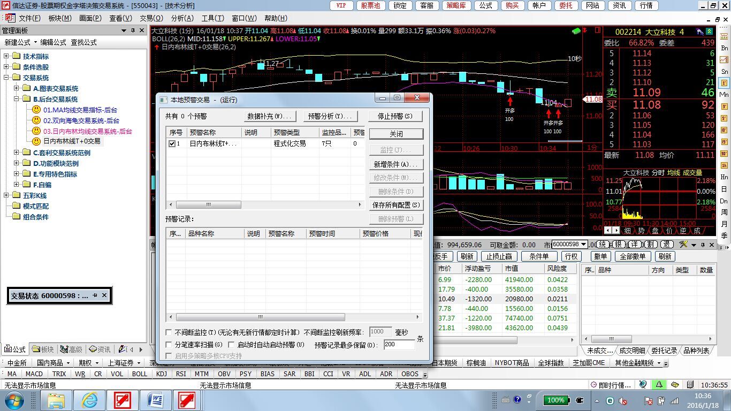Click the tools icon above the order panel
The height and width of the screenshot is (411, 731).
[683, 245]
